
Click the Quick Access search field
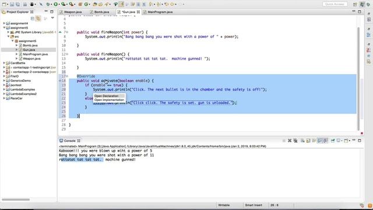click(x=335, y=4)
